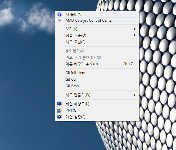Image resolution: width=176 pixels, height=150 pixels.
Task: Click the monitor icon beside 화면 해상도(U)
Action: tap(59, 104)
